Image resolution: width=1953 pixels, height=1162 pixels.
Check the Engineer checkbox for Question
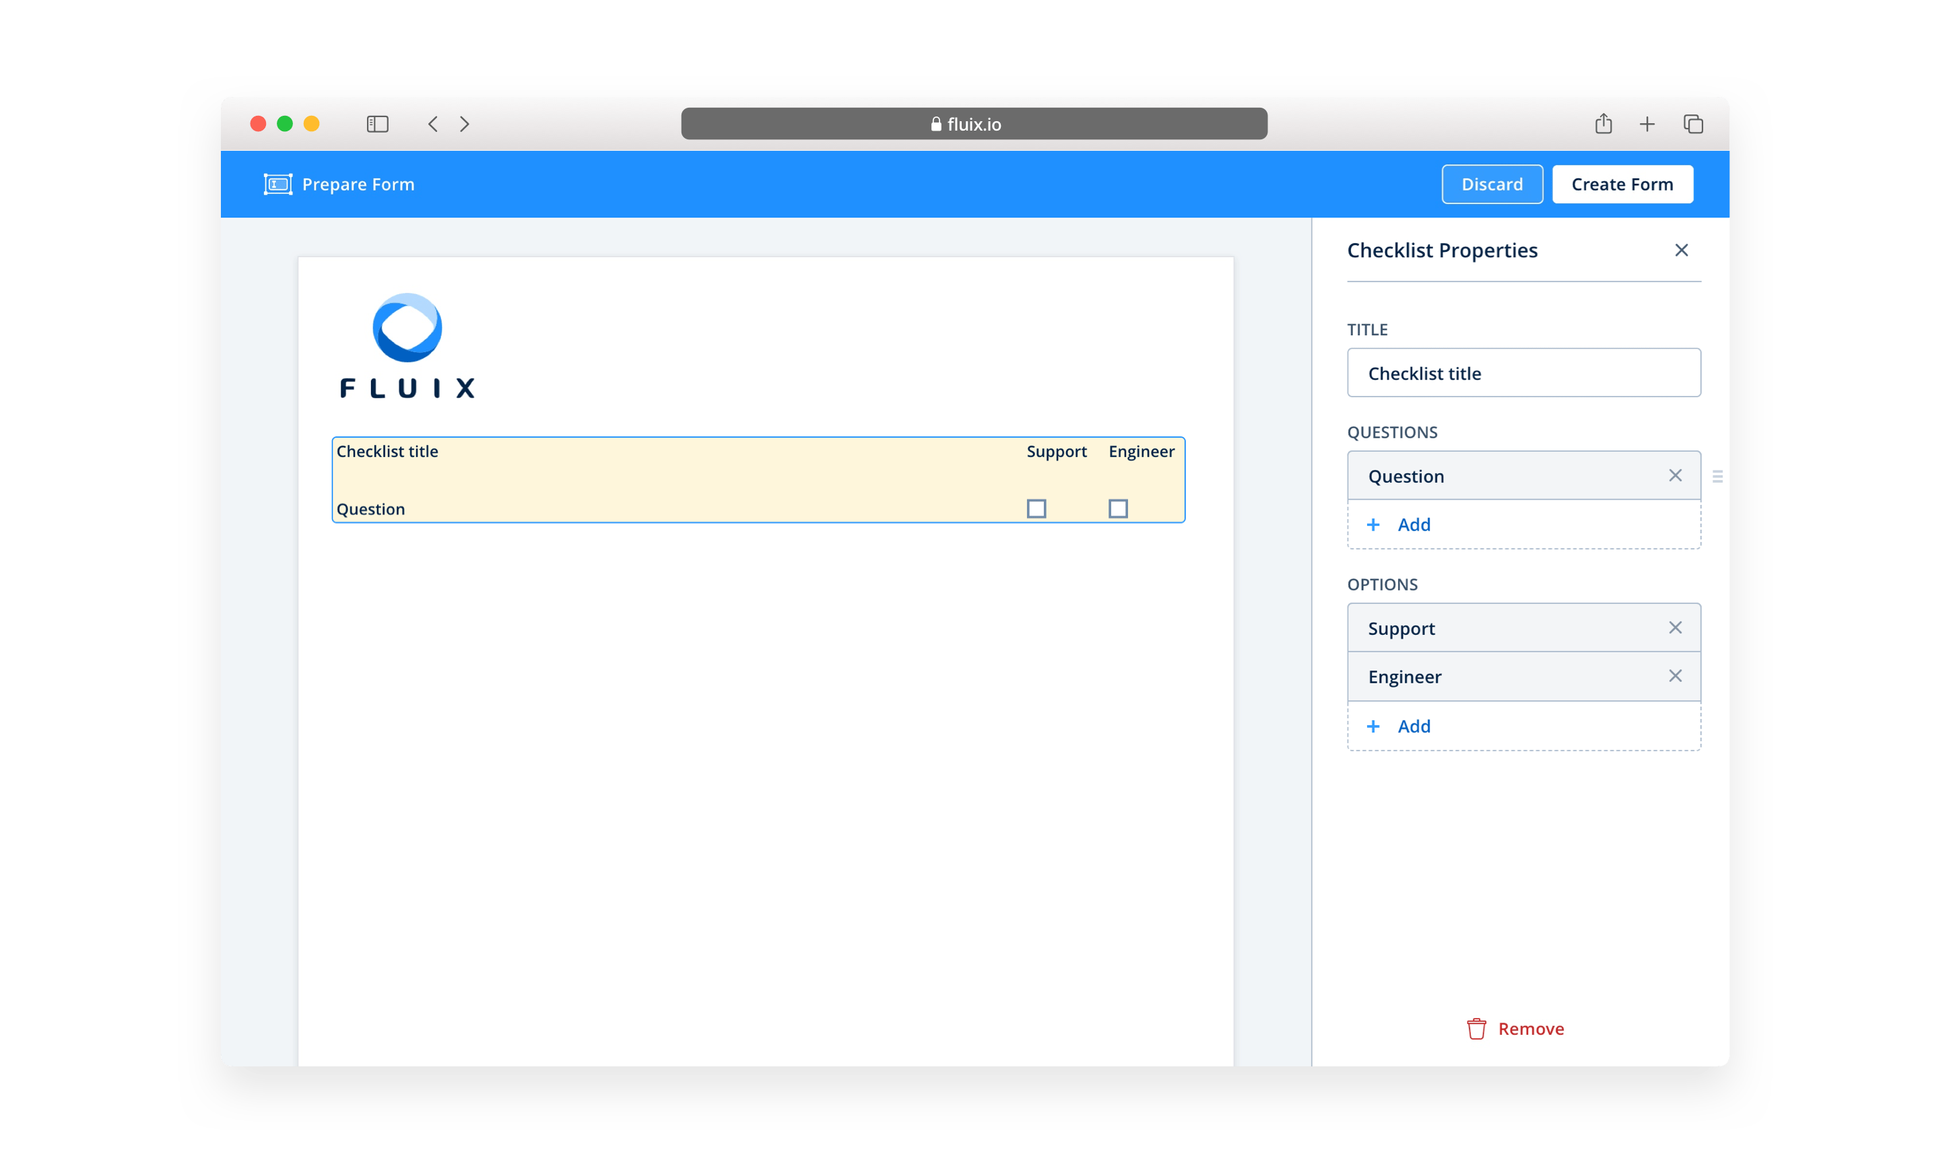(1117, 509)
